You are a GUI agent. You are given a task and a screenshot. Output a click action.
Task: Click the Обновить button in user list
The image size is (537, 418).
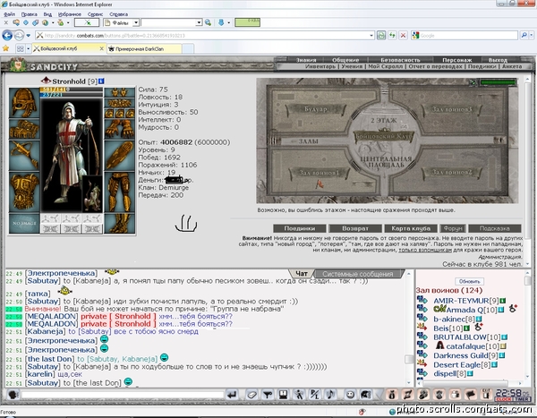click(469, 281)
